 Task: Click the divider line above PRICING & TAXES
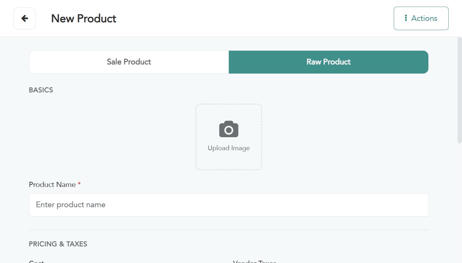[x=229, y=230]
